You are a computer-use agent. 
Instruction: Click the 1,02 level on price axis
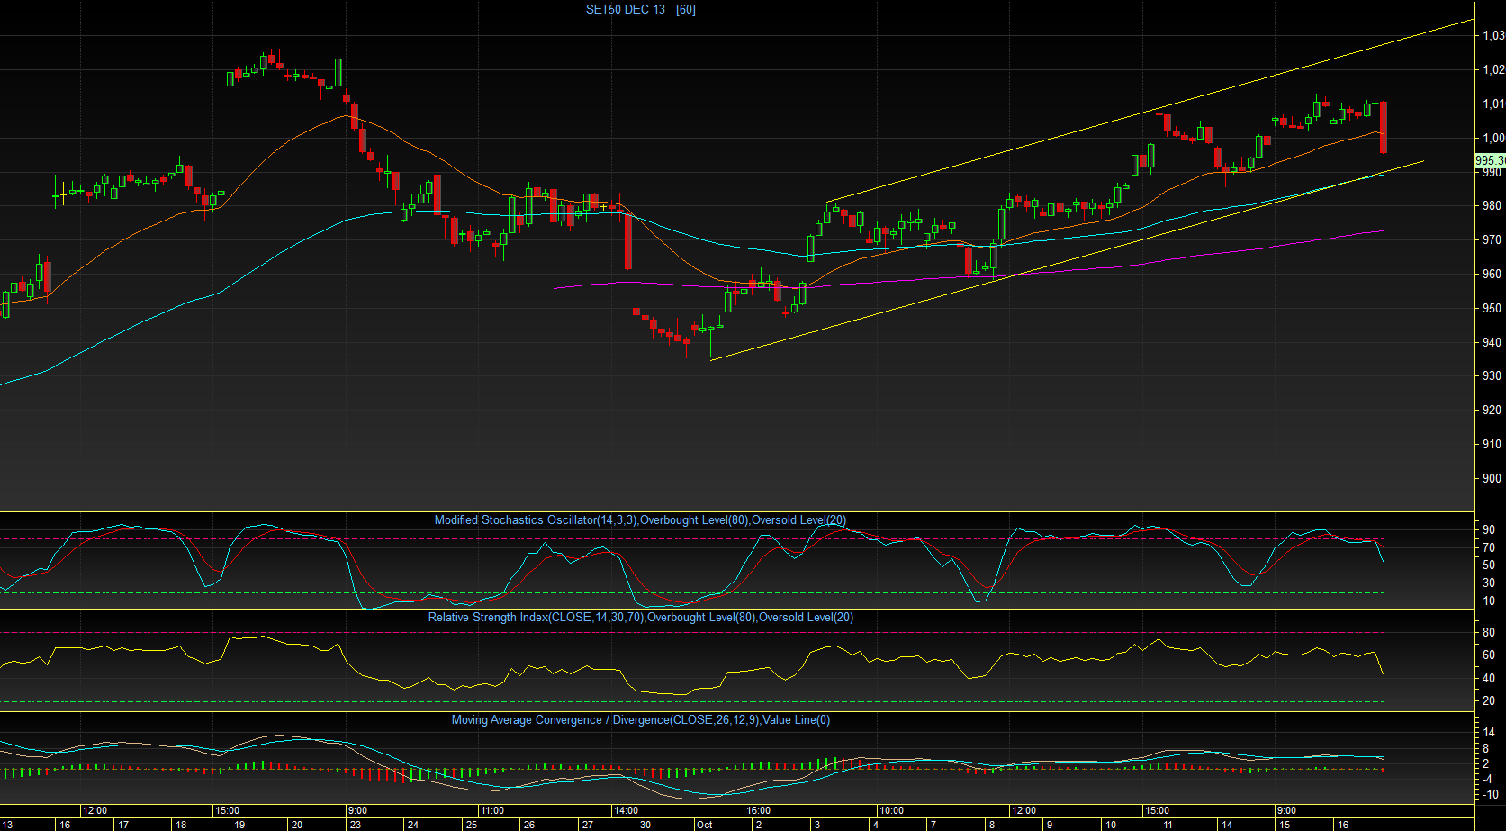(1494, 70)
